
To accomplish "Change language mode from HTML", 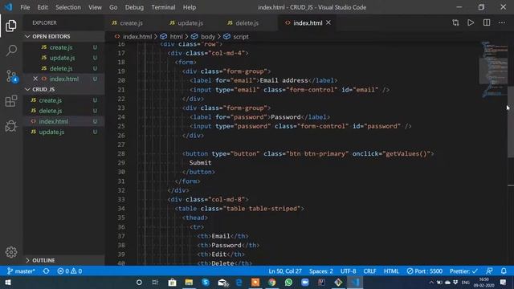I will point(391,271).
